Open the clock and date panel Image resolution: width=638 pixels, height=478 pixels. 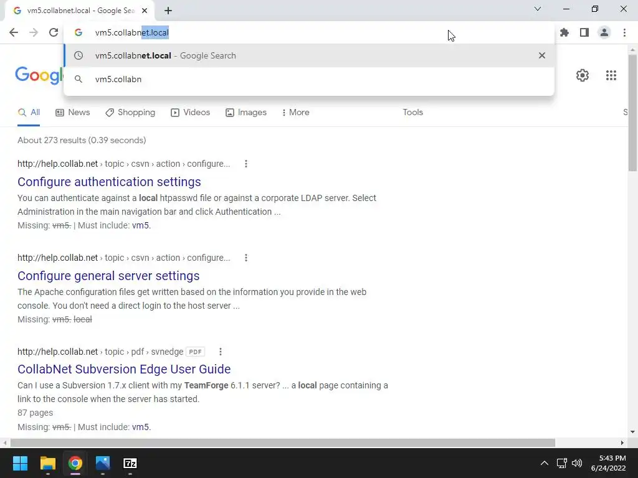[609, 463]
